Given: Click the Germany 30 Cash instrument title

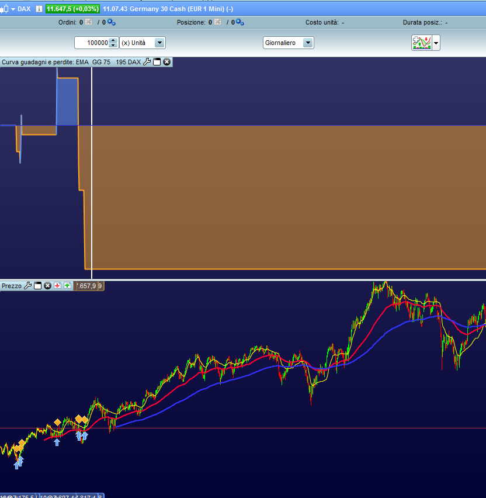Looking at the screenshot, I should (168, 9).
